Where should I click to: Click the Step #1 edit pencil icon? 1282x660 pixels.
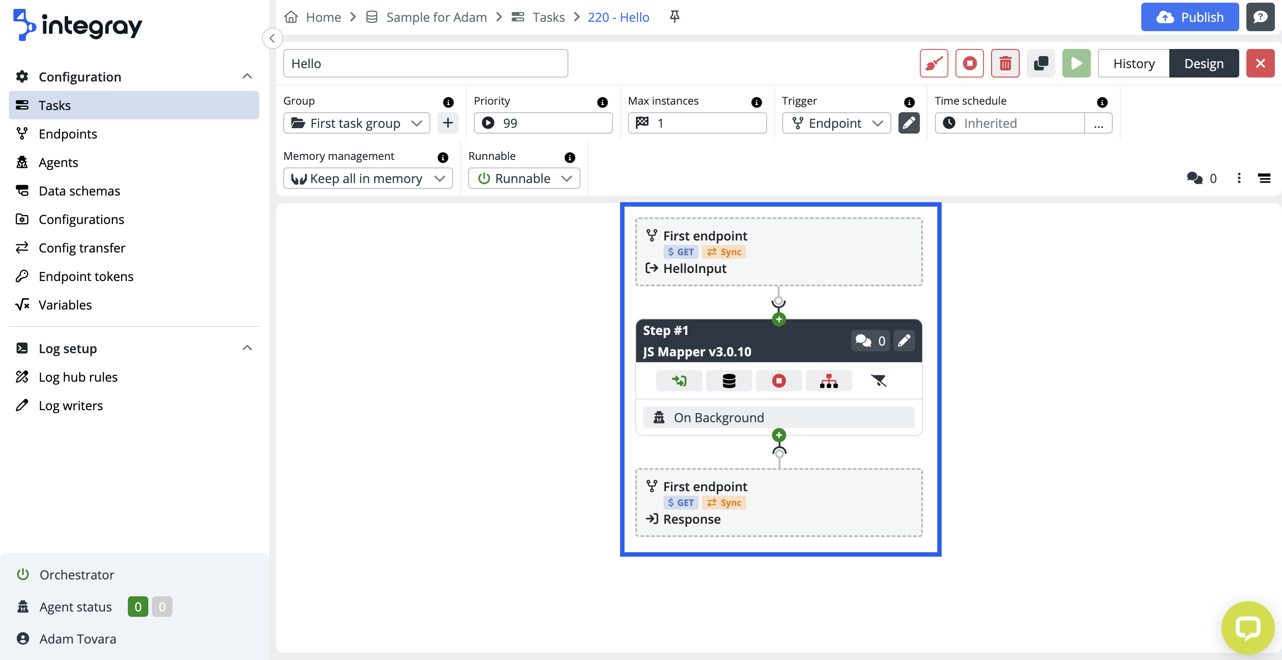click(904, 340)
